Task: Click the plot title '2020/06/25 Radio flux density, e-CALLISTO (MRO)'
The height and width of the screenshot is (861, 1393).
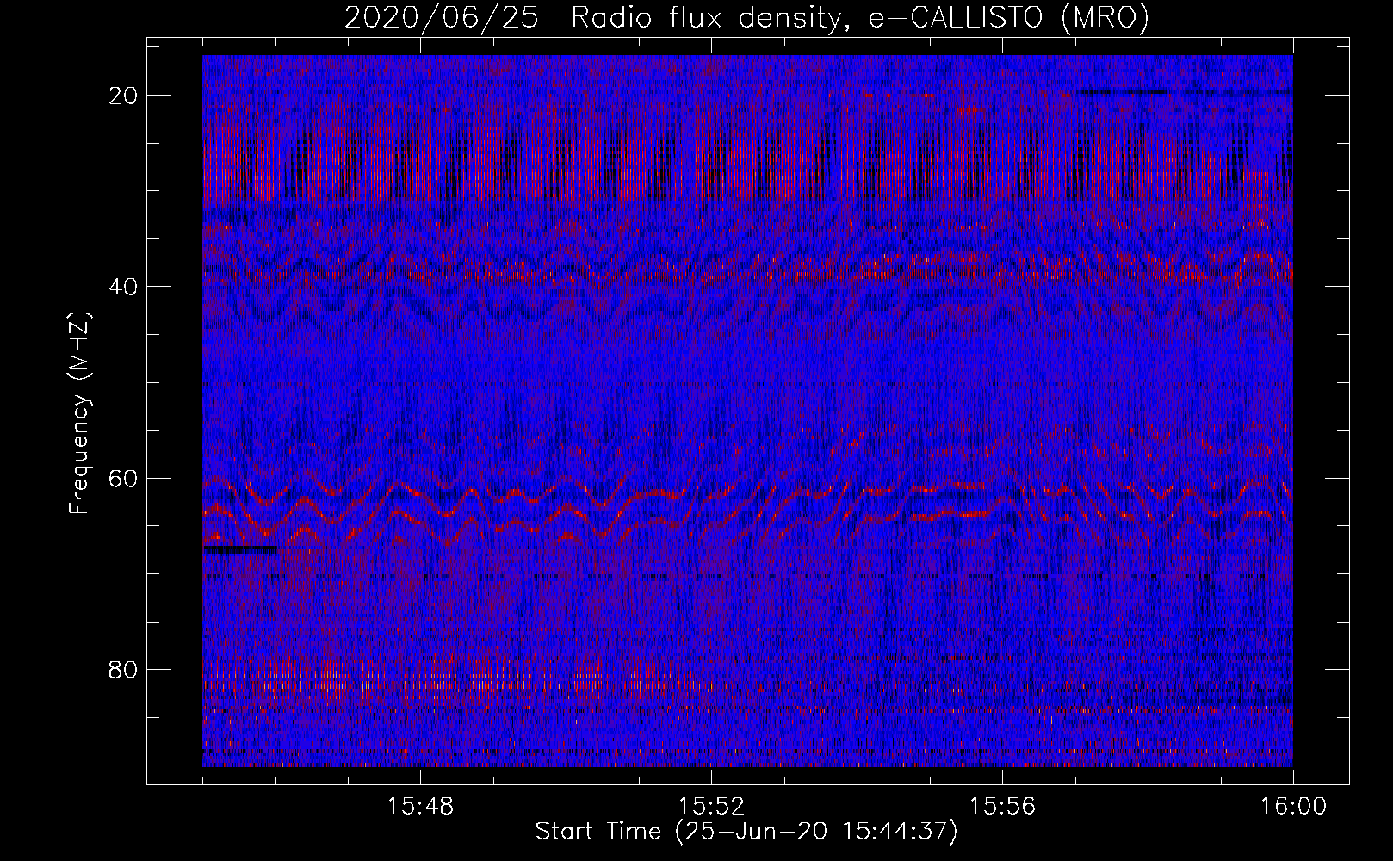Action: tap(746, 17)
